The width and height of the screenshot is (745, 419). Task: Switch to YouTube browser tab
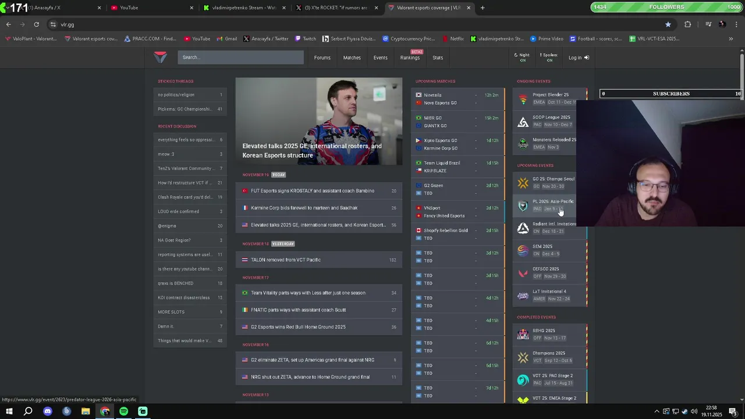click(151, 8)
